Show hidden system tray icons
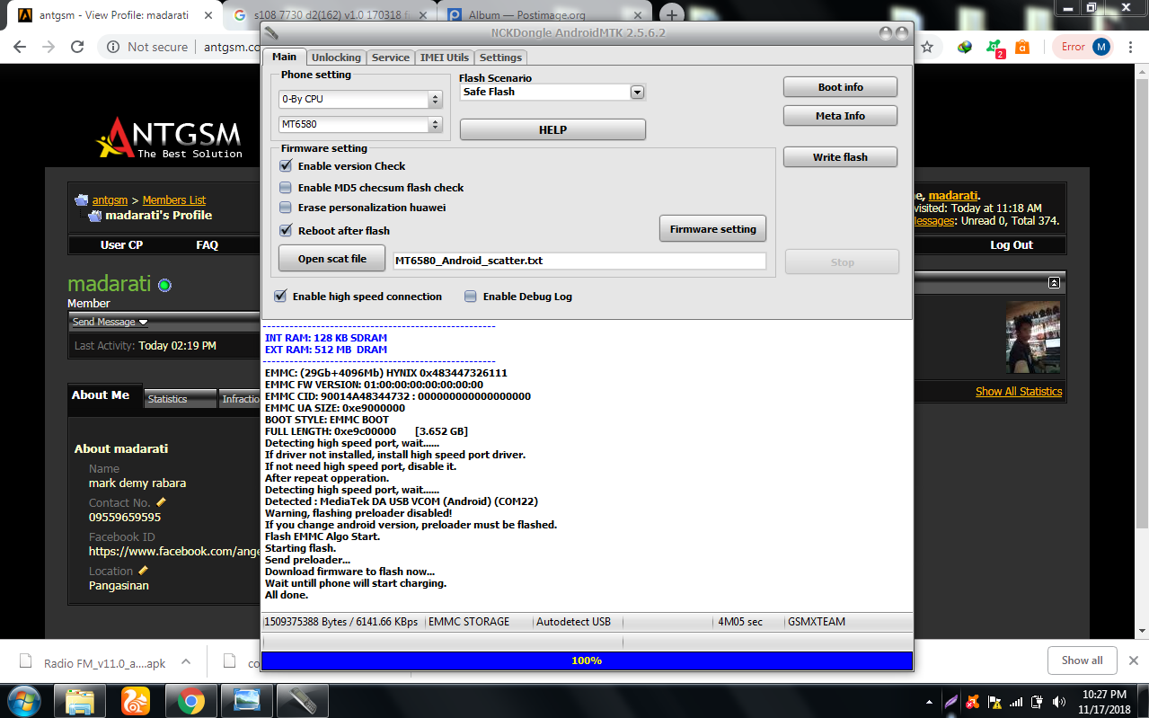The image size is (1149, 718). coord(929,702)
